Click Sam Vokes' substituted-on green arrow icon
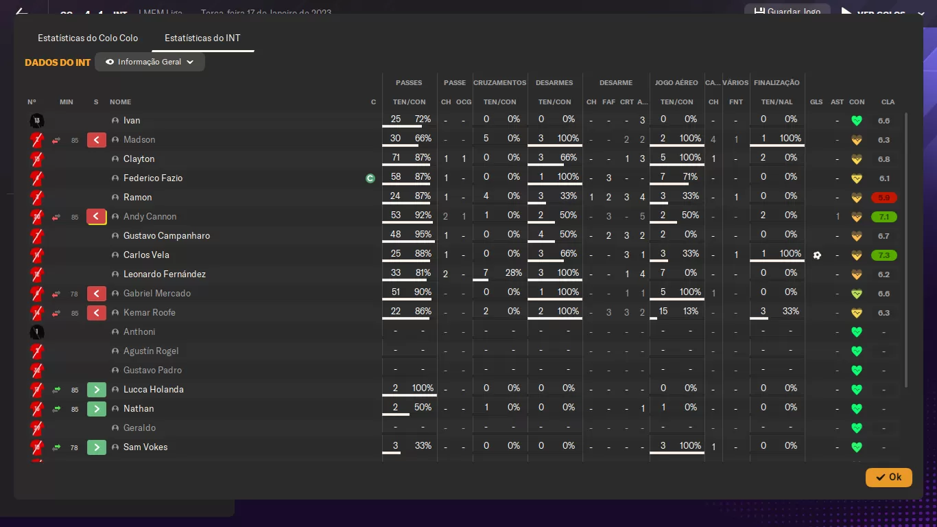Screen dimensions: 937x527 97,447
